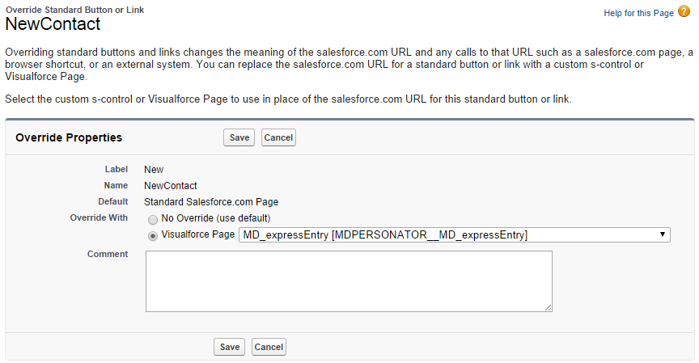Click the "Visualforce Page" option label
This screenshot has height=363, width=699.
point(198,235)
